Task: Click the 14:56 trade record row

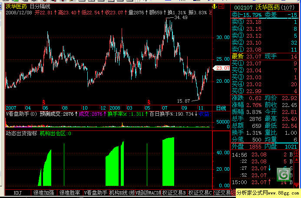Action: [x=262, y=155]
